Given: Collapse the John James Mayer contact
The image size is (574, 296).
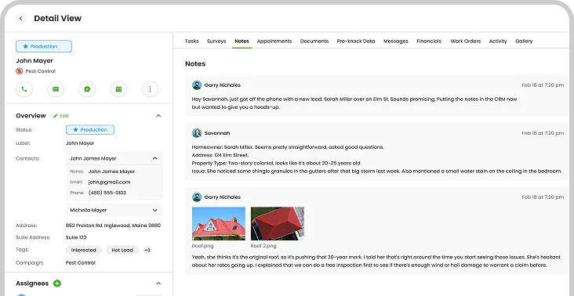Looking at the screenshot, I should point(154,159).
